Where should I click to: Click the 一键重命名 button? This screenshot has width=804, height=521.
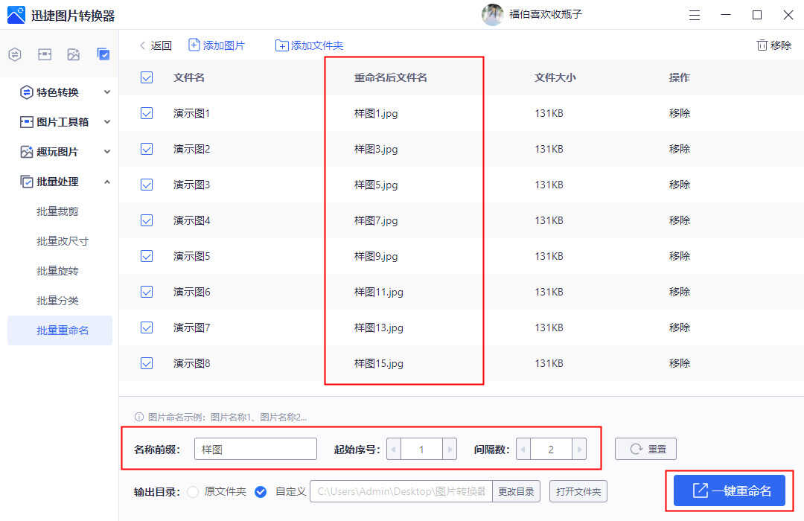(729, 490)
